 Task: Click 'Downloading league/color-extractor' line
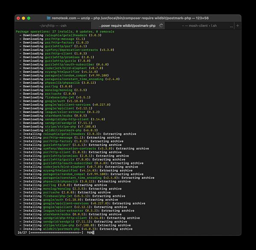tap(60, 112)
